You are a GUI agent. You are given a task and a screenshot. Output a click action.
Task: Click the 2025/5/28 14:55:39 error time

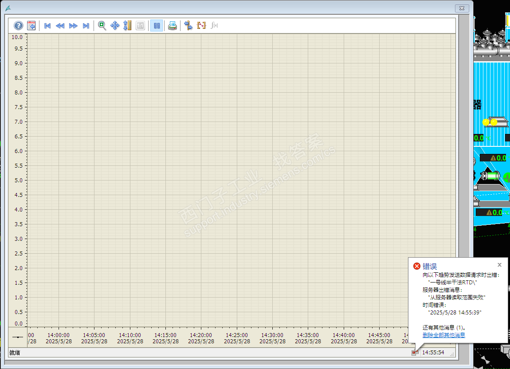click(x=455, y=312)
